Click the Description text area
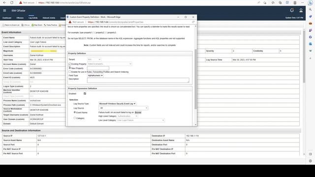 coord(138,80)
